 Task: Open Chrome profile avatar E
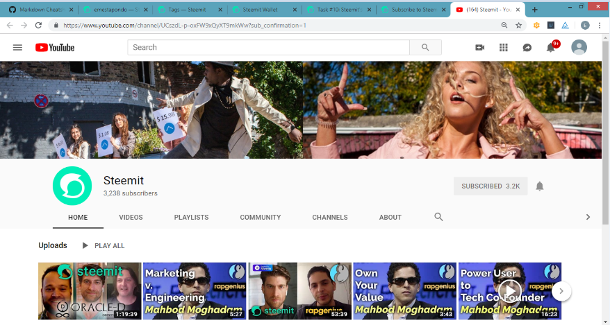[x=585, y=25]
